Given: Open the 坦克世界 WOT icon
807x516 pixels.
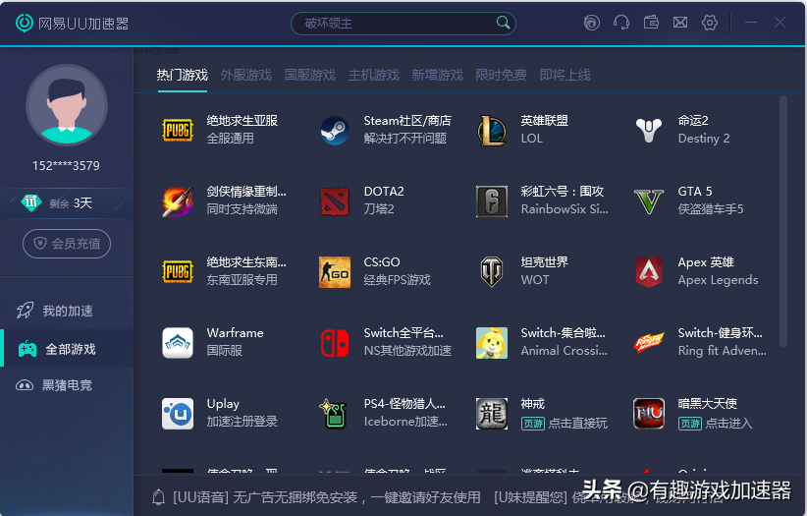Looking at the screenshot, I should tap(492, 271).
